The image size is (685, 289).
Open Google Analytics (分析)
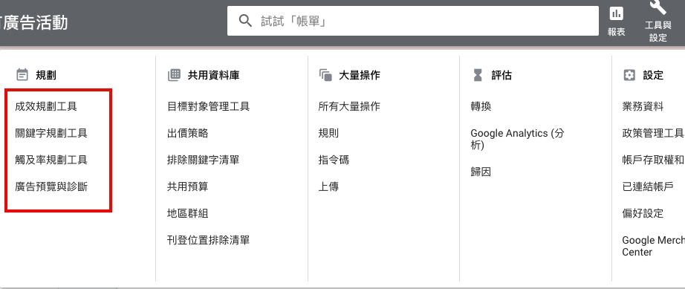517,139
